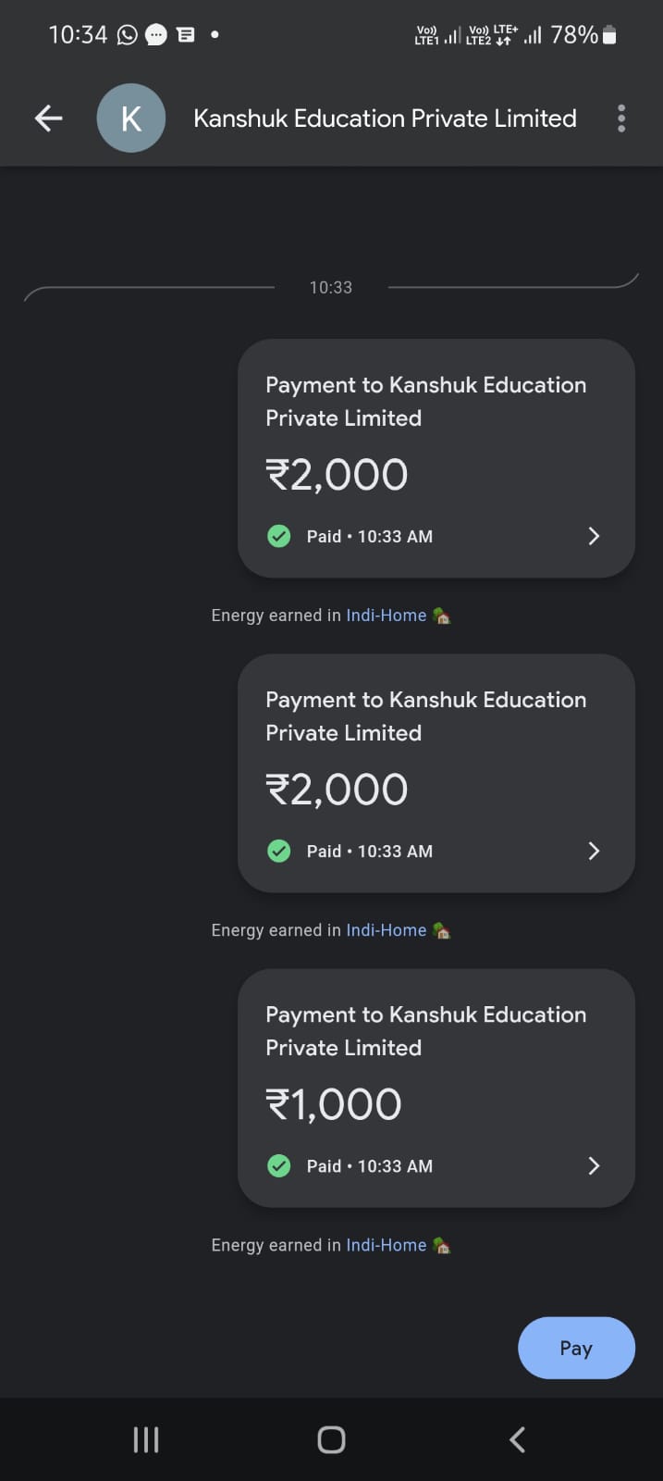The width and height of the screenshot is (663, 1481).
Task: Tap the back arrow in header
Action: pyautogui.click(x=48, y=118)
